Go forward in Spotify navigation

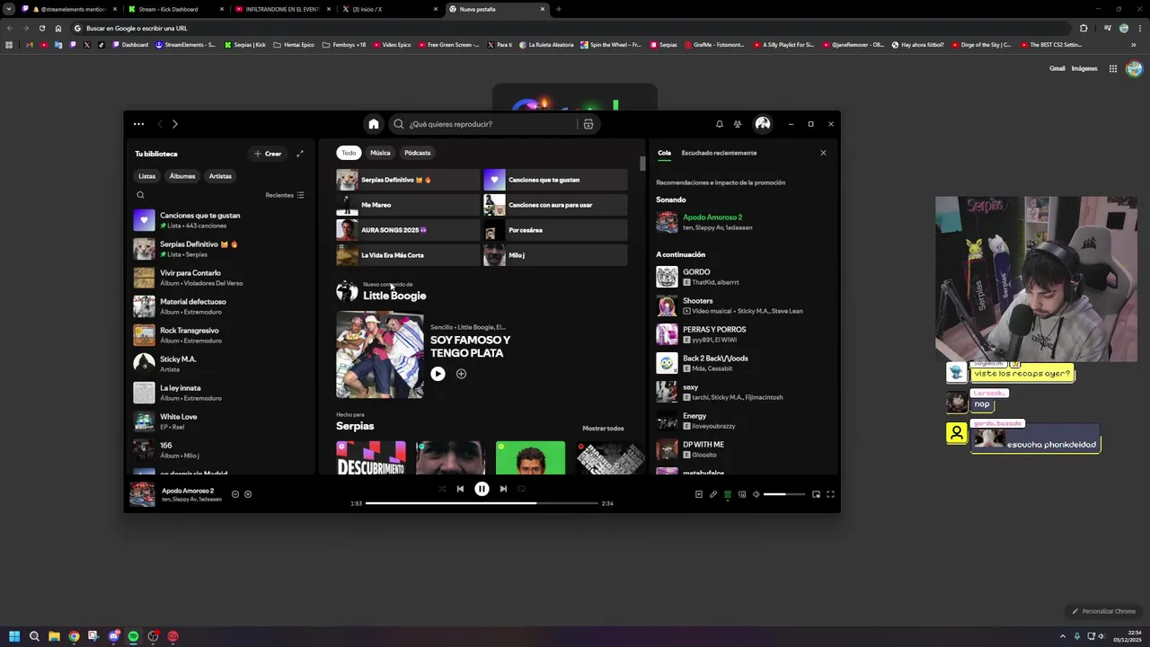click(x=175, y=124)
